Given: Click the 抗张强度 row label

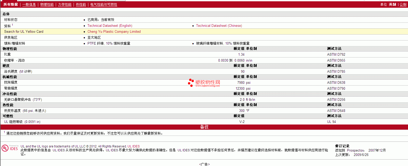Looking at the screenshot, I should [11, 82].
